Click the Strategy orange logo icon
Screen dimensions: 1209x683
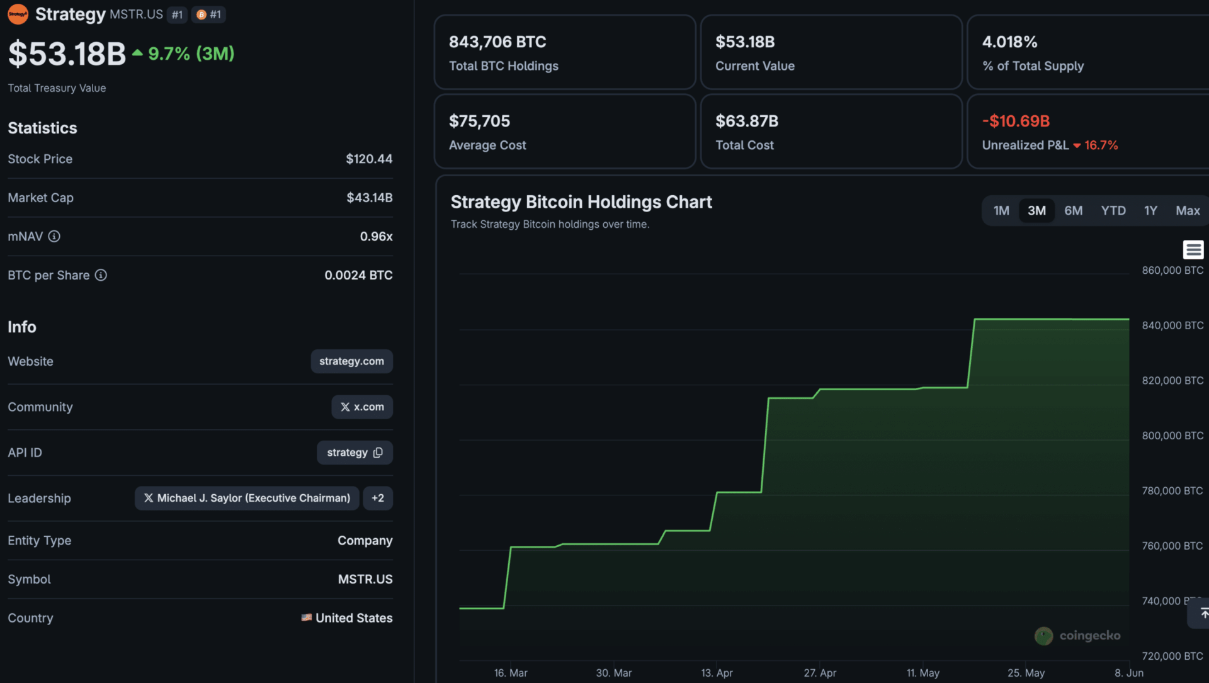(18, 14)
